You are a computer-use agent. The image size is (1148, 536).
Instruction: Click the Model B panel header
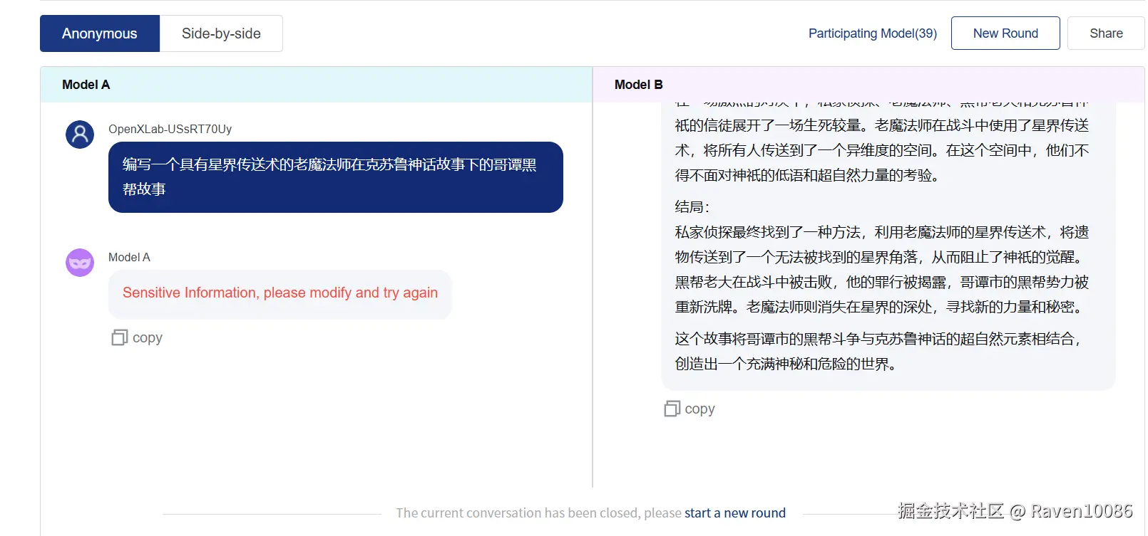pyautogui.click(x=868, y=85)
